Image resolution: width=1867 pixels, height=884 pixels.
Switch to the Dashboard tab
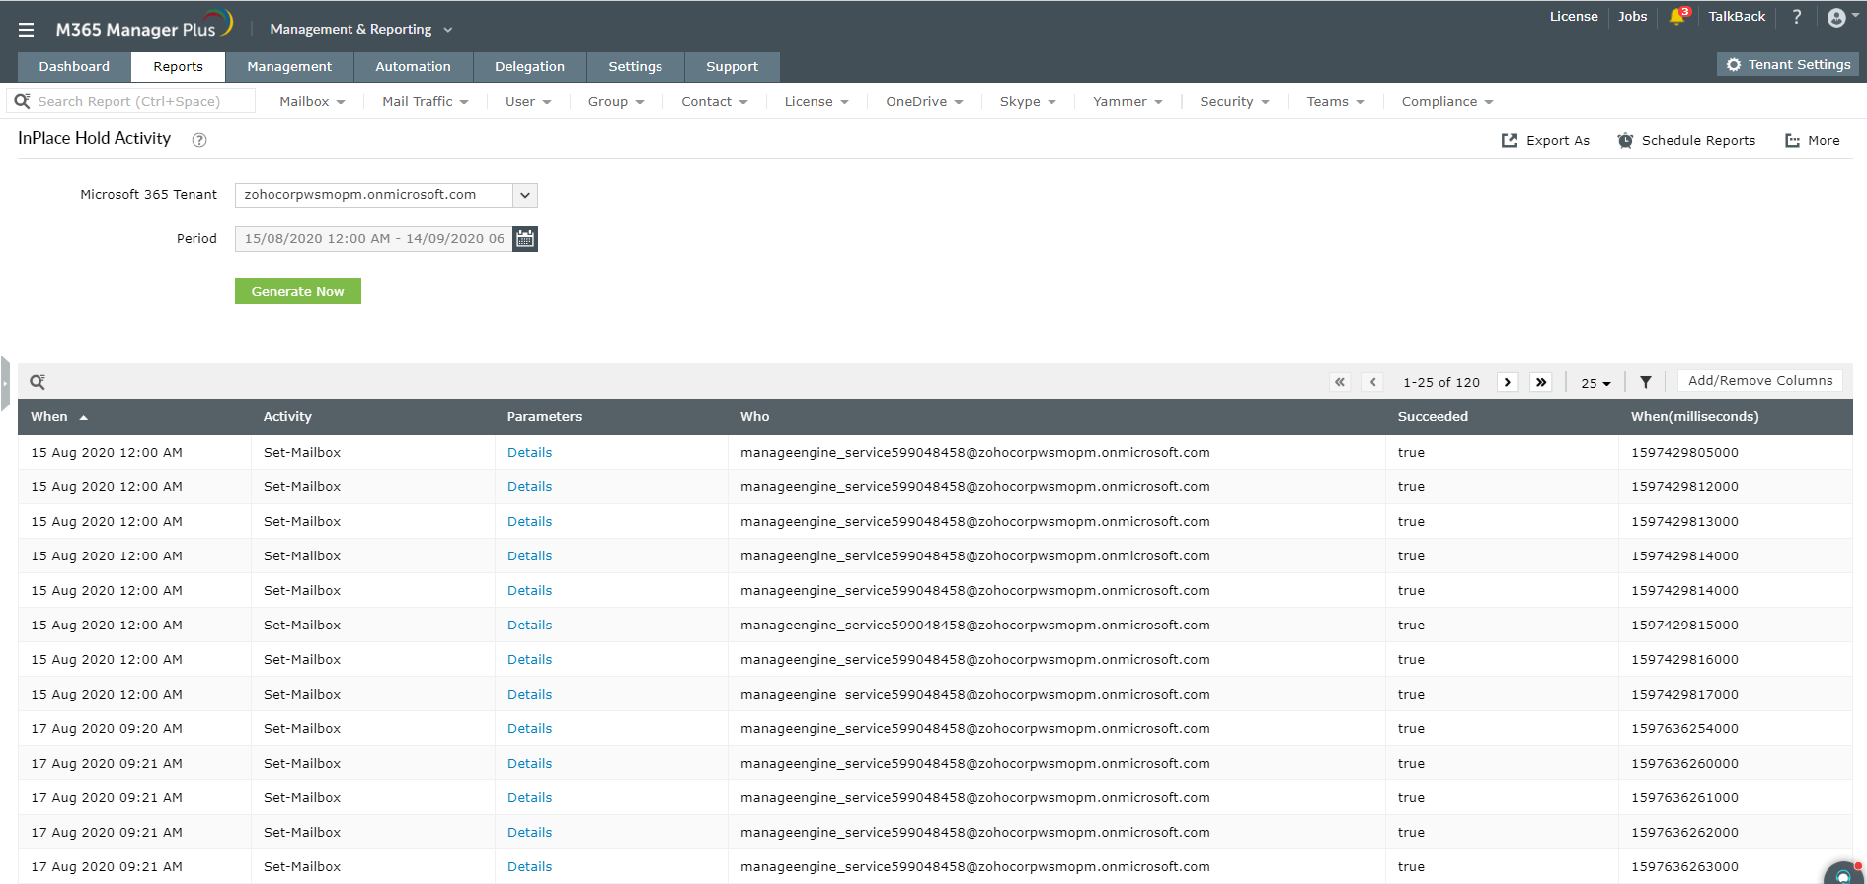point(74,66)
